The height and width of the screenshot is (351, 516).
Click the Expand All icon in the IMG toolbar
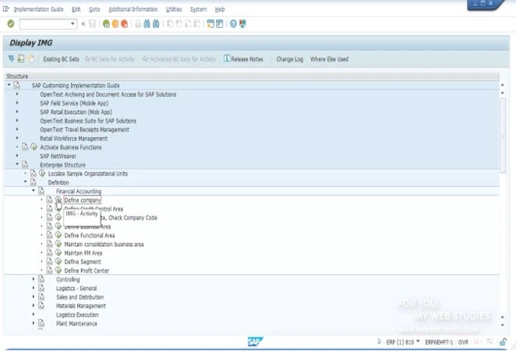[x=11, y=59]
